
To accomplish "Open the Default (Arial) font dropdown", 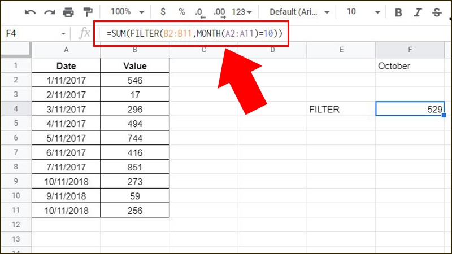I will tap(296, 12).
